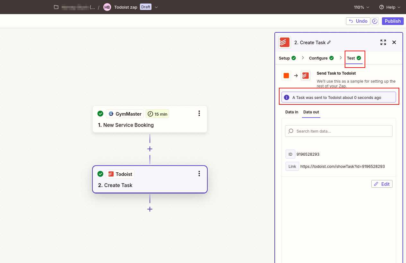The width and height of the screenshot is (406, 263).
Task: Expand the Help menu
Action: pos(390,7)
